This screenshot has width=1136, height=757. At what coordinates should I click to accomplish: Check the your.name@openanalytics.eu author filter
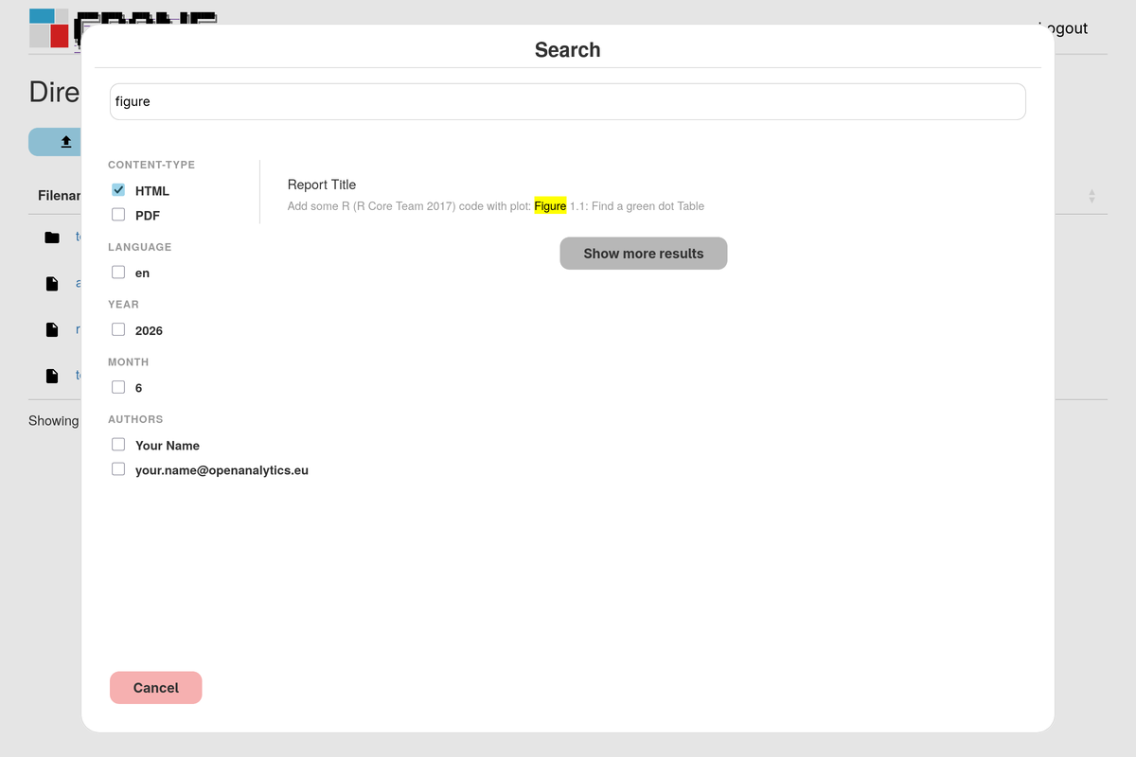(x=118, y=469)
